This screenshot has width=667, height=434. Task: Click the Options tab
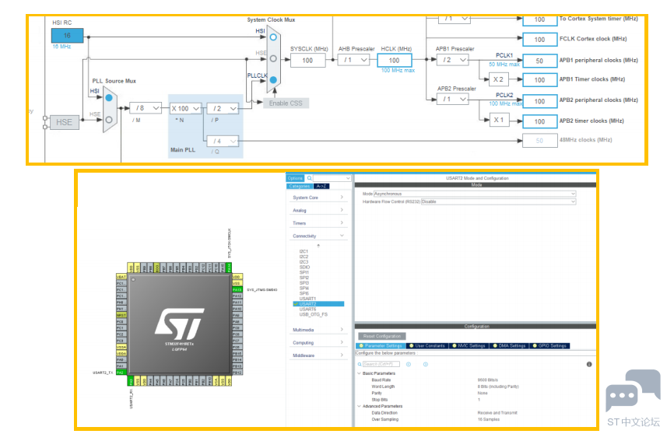295,178
